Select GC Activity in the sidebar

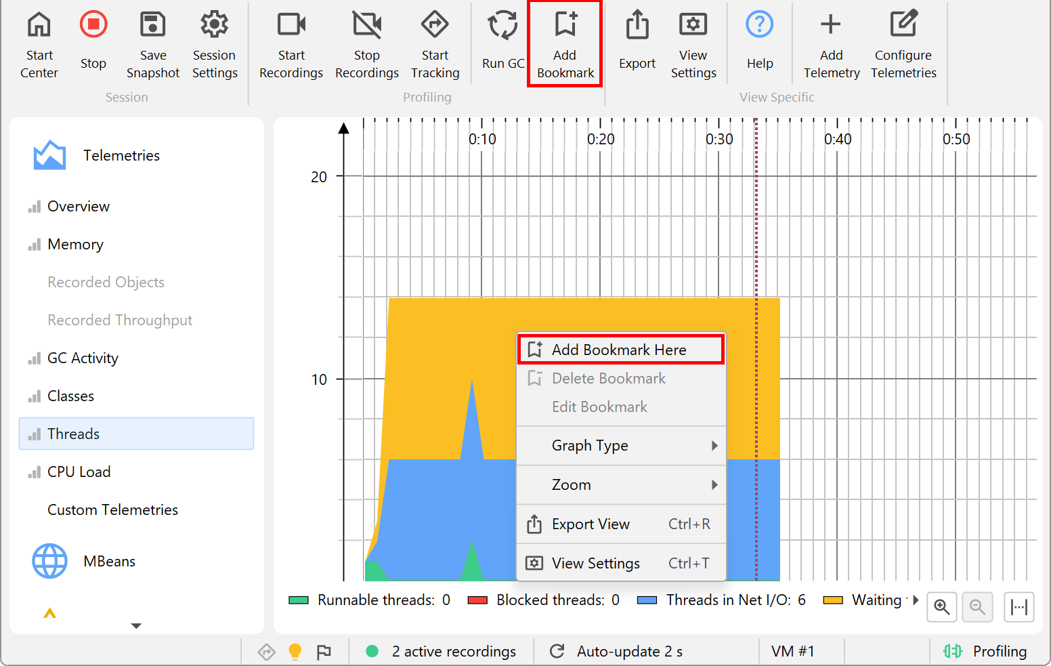pyautogui.click(x=83, y=358)
